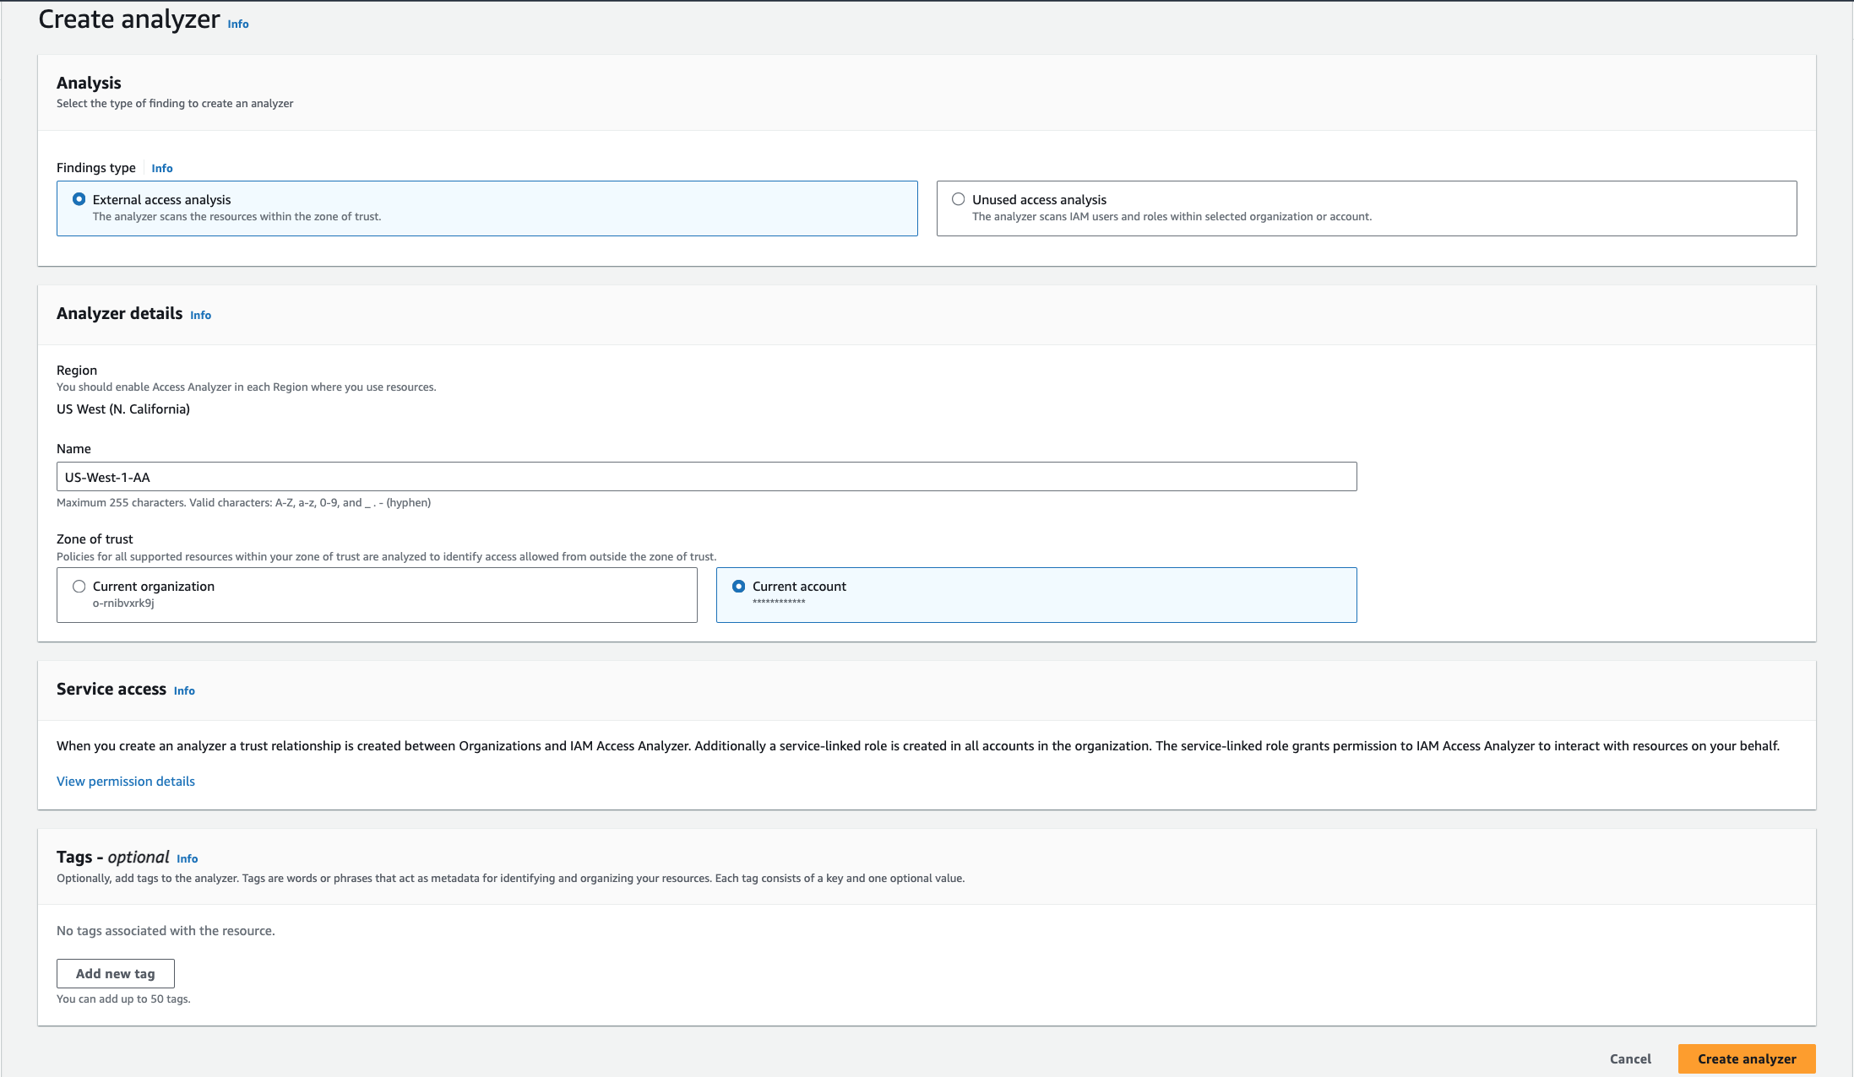Click the US-West-1-AA name text

107,476
